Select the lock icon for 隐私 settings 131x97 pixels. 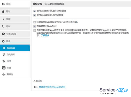click(x=3, y=12)
